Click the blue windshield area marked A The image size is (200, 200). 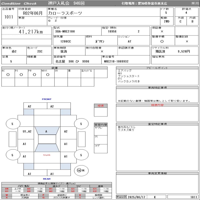pos(46,131)
